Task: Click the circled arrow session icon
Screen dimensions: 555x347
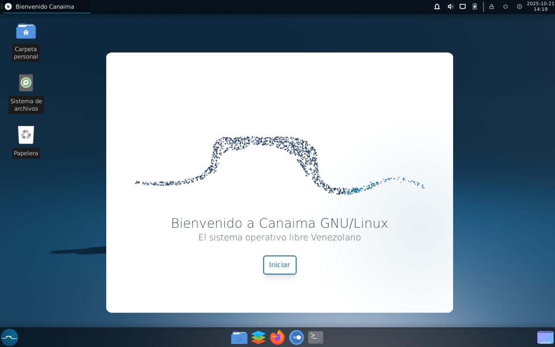Action: pyautogui.click(x=519, y=6)
